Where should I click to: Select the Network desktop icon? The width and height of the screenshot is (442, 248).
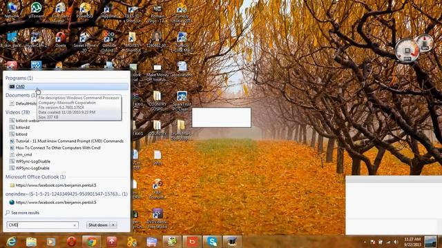click(x=12, y=10)
